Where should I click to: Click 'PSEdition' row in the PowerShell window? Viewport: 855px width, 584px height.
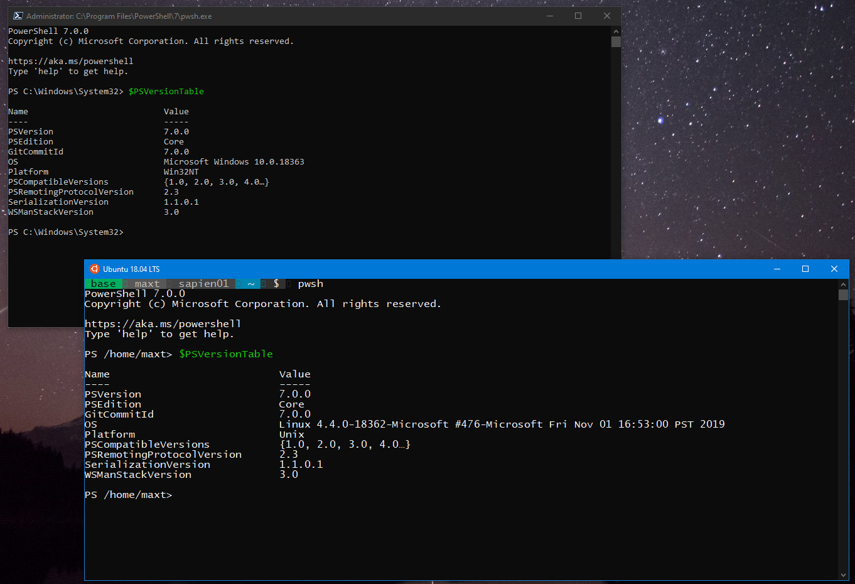pos(96,141)
